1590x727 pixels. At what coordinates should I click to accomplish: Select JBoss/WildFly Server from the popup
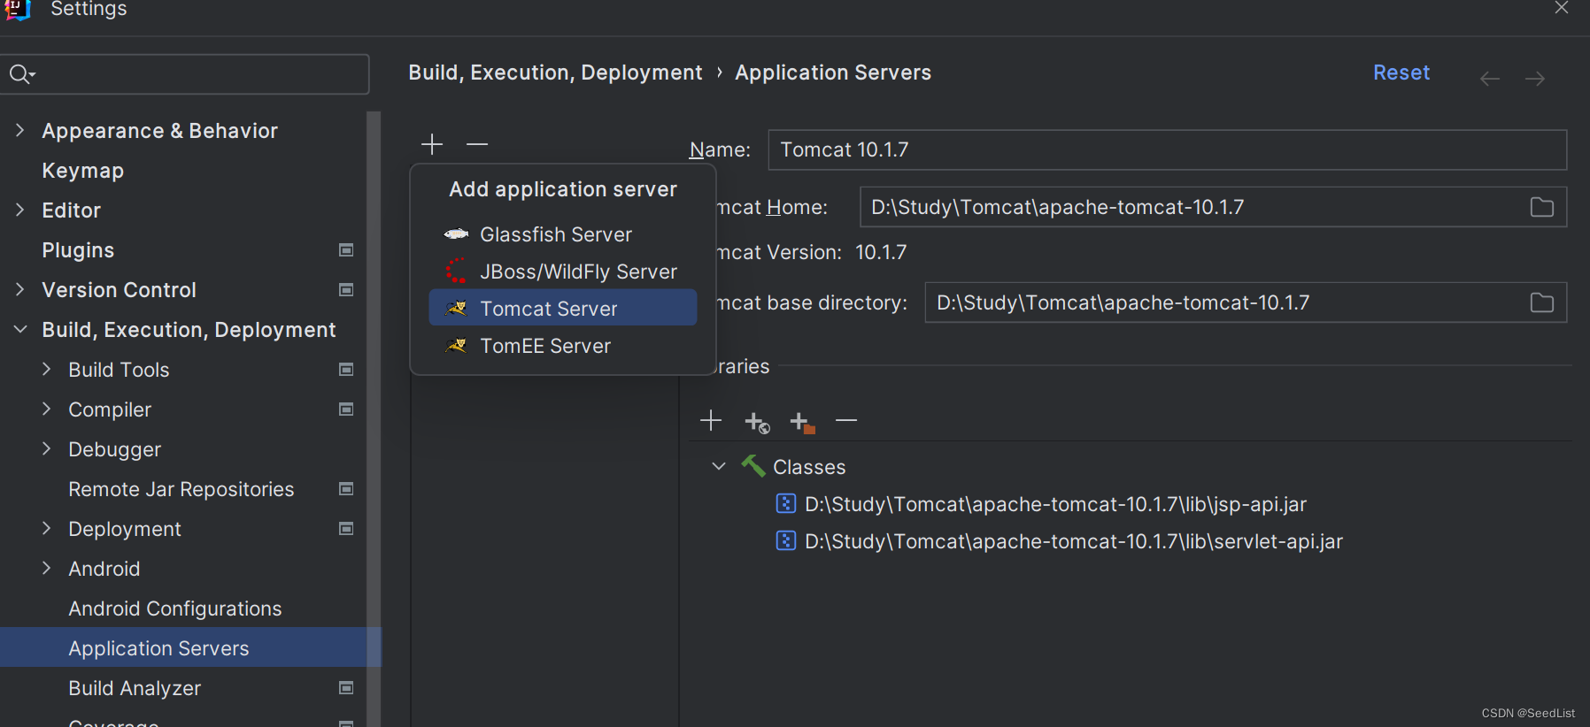click(563, 272)
